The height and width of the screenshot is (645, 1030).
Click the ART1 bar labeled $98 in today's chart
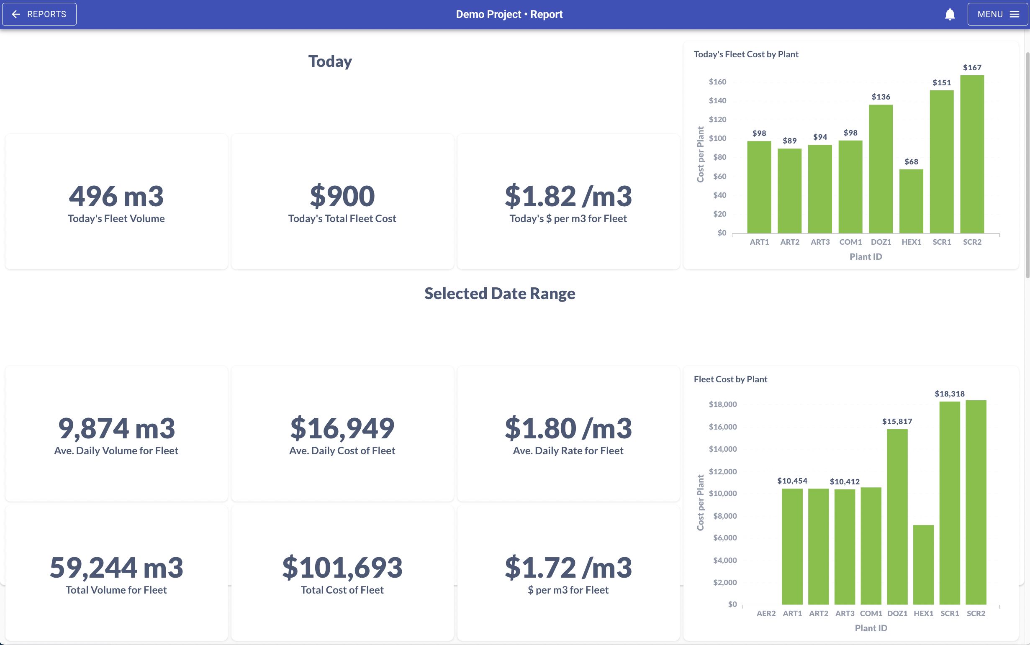pos(759,187)
